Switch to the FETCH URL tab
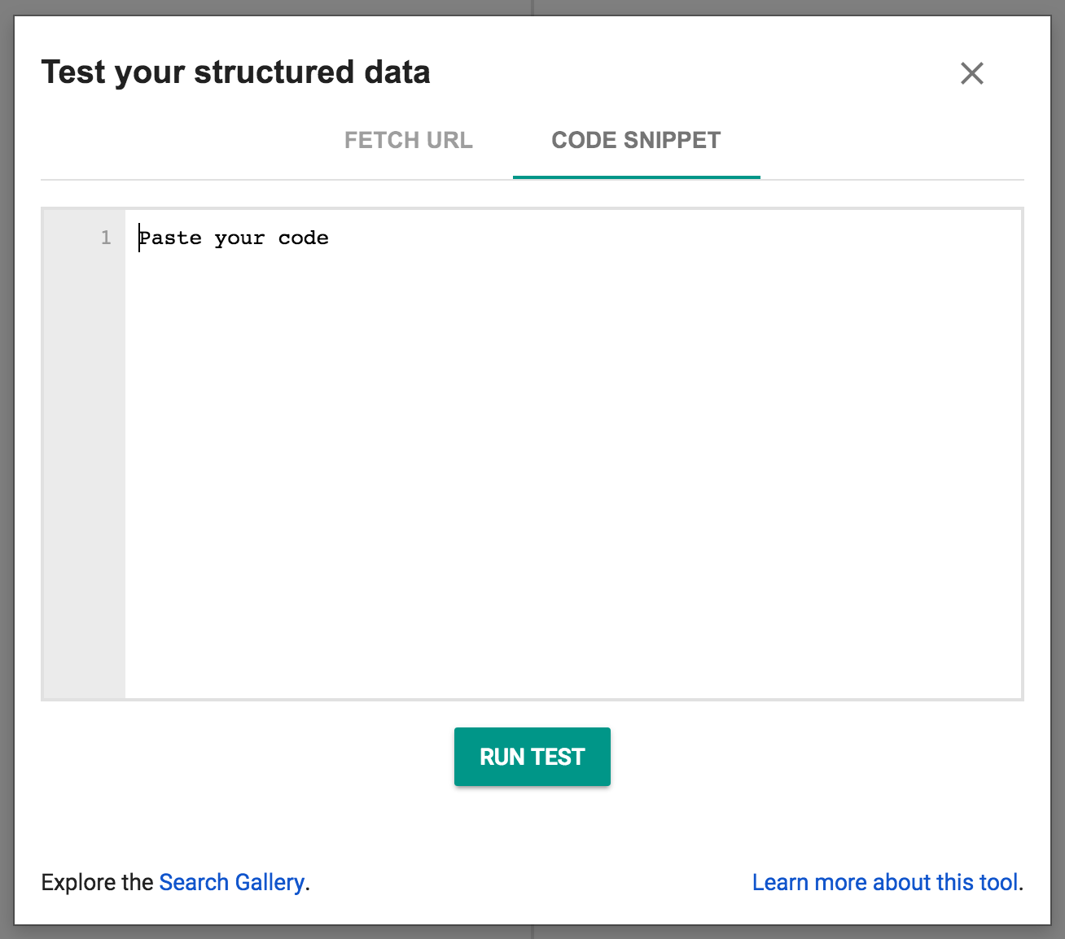This screenshot has height=939, width=1065. tap(408, 140)
